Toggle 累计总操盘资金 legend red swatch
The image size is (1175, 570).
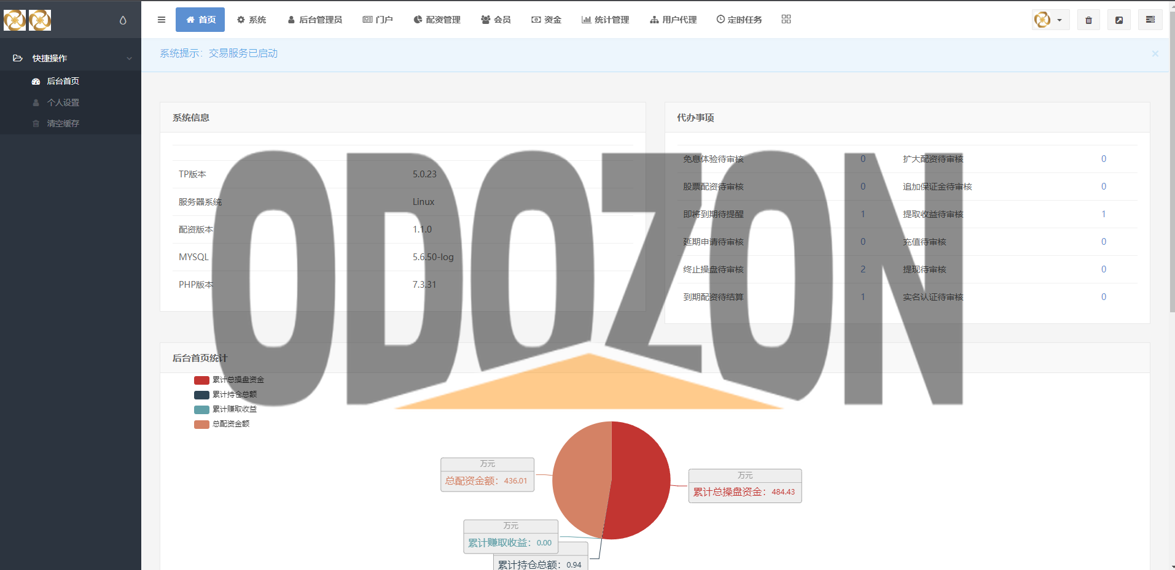[x=201, y=380]
